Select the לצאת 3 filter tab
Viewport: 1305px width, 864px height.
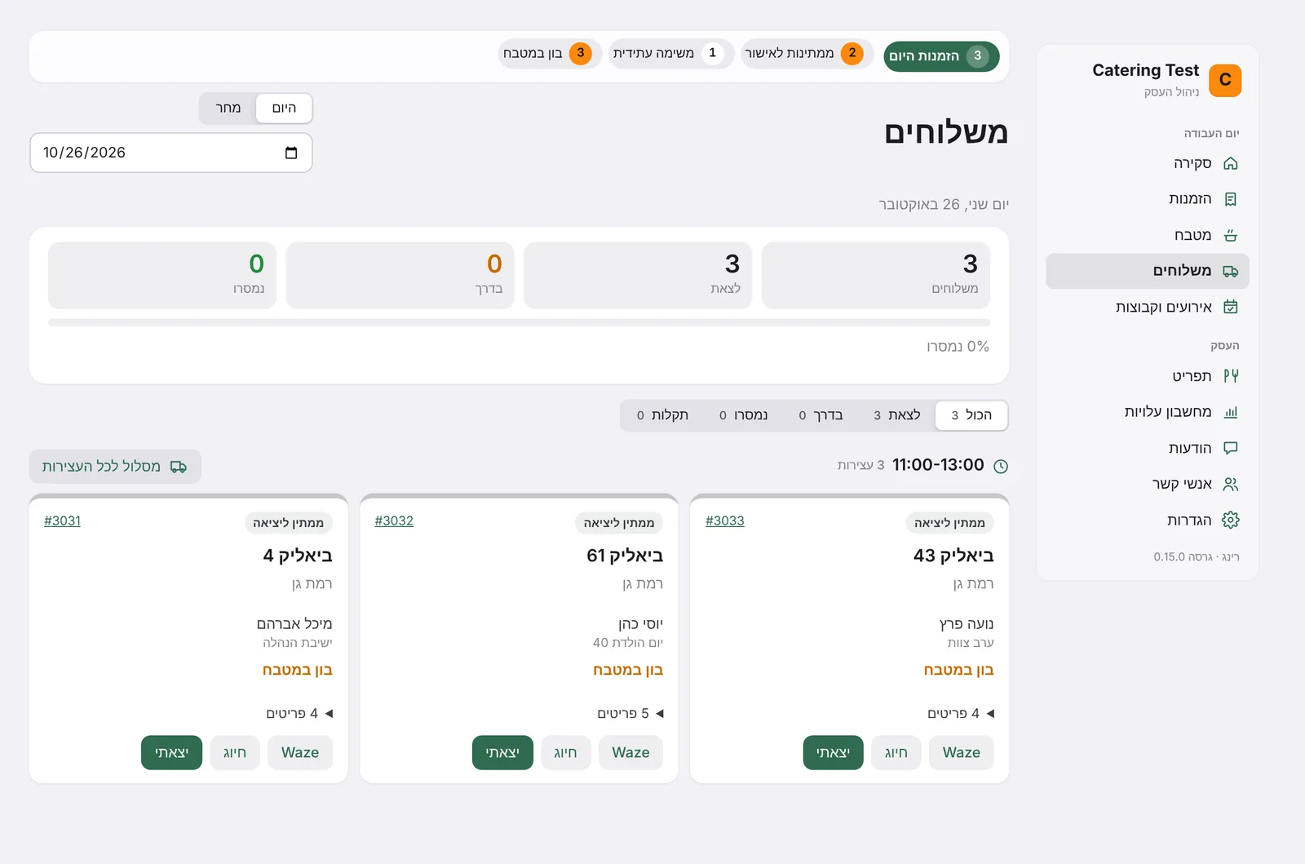click(x=897, y=415)
